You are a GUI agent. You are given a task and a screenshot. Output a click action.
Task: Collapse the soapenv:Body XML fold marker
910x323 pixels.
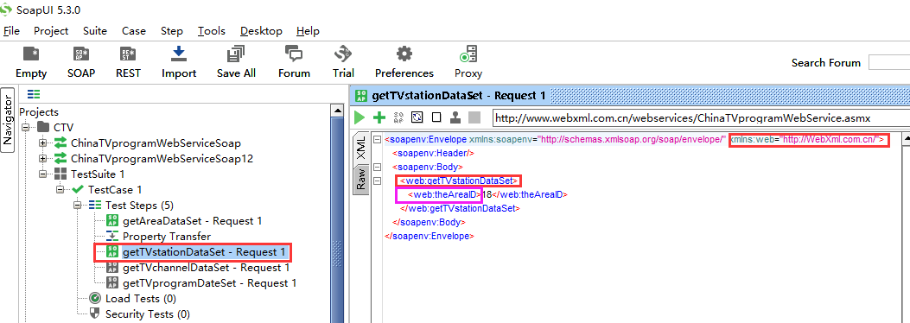click(378, 167)
